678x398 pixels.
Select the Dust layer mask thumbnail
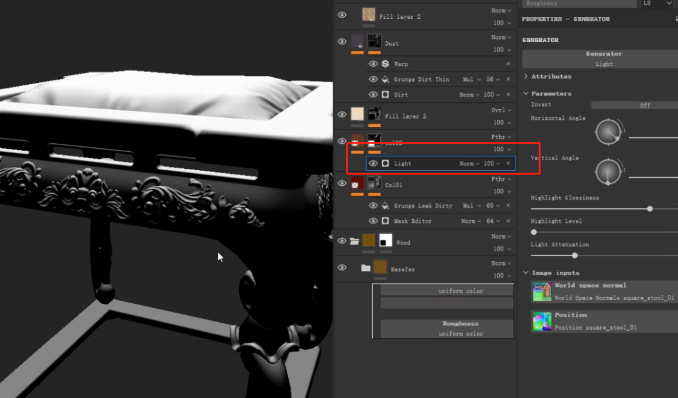tap(374, 41)
